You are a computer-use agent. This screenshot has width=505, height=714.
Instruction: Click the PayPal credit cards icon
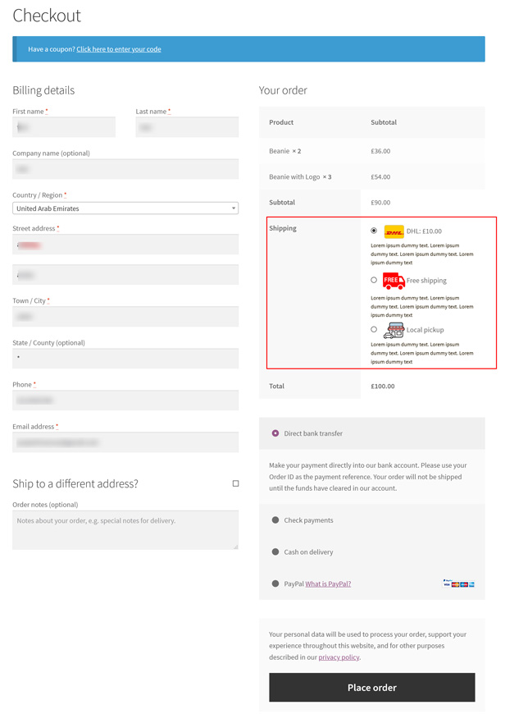click(458, 584)
